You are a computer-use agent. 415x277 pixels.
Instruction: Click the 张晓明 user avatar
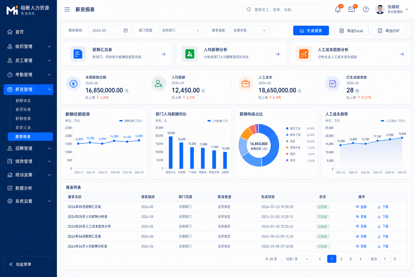380,9
